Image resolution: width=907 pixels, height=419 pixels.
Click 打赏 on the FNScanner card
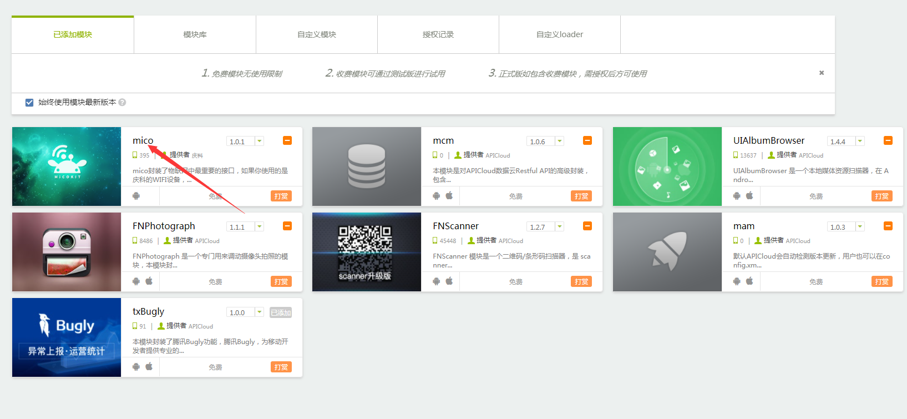point(581,281)
